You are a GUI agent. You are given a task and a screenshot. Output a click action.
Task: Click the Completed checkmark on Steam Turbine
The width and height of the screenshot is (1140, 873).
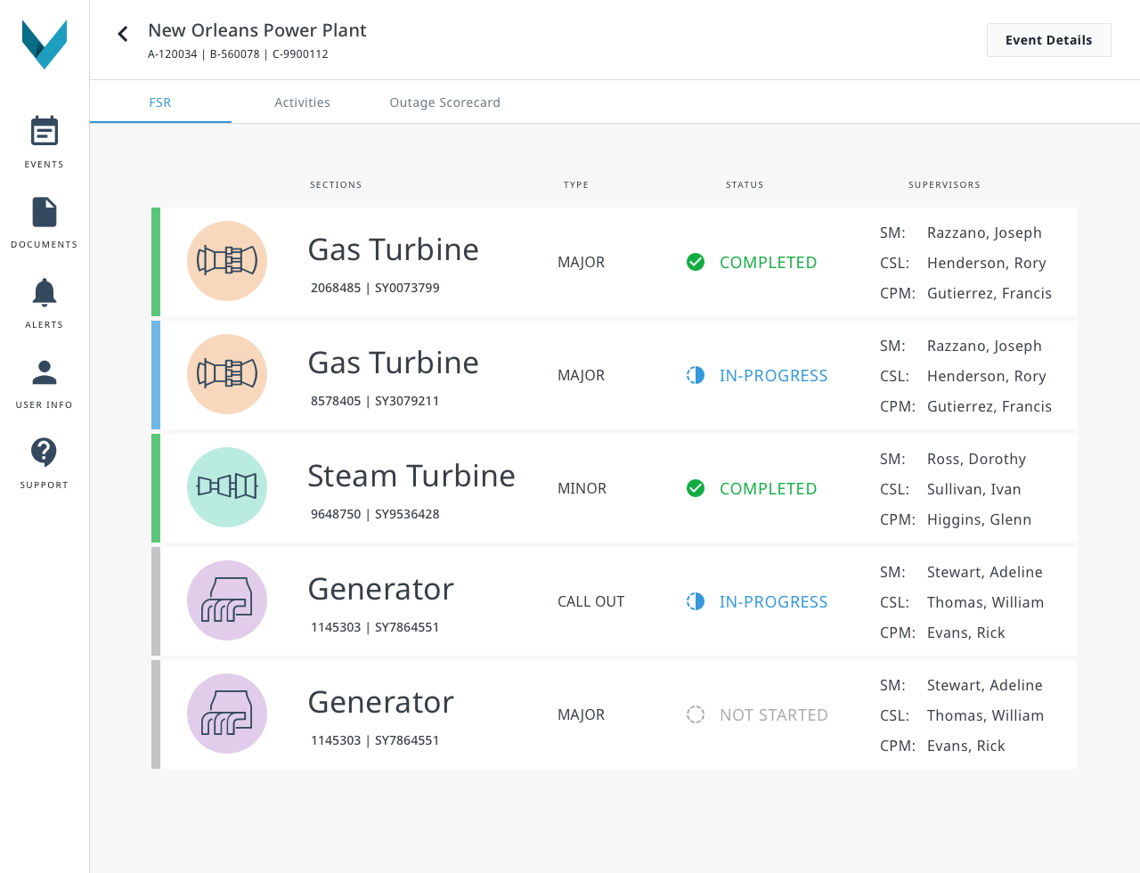coord(696,488)
